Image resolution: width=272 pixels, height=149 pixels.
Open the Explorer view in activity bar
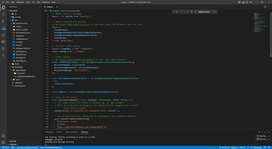(3, 8)
